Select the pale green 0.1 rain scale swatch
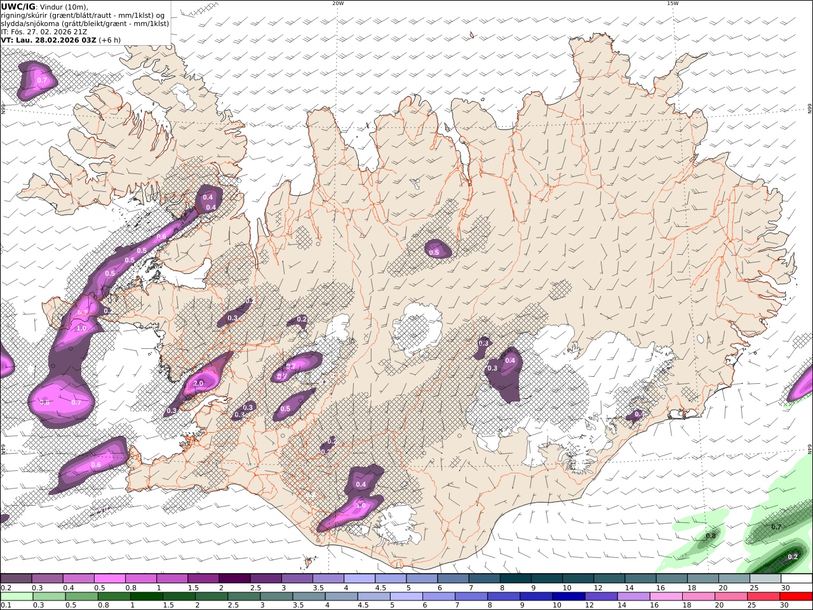 coord(17,597)
